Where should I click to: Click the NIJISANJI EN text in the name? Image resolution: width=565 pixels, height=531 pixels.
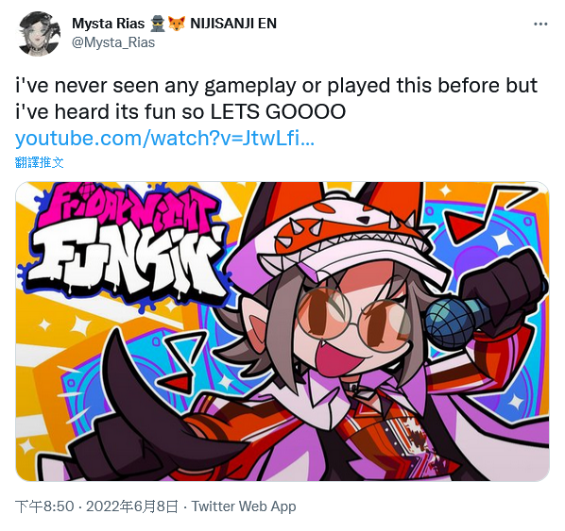(233, 24)
